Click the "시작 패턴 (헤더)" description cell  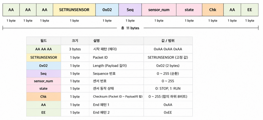pyautogui.click(x=116, y=49)
